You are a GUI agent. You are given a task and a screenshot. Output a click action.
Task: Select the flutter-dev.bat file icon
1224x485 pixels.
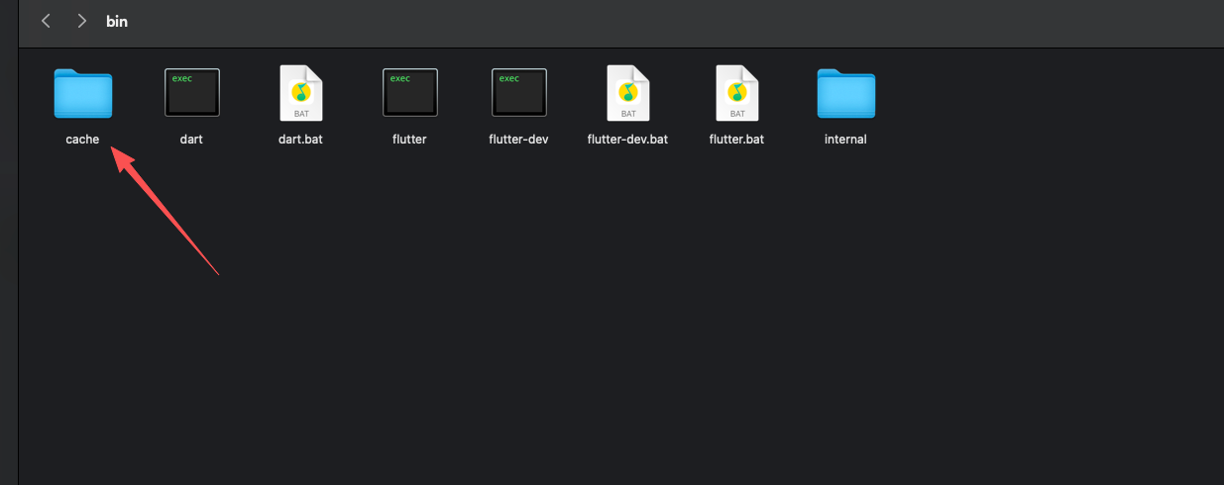point(627,94)
